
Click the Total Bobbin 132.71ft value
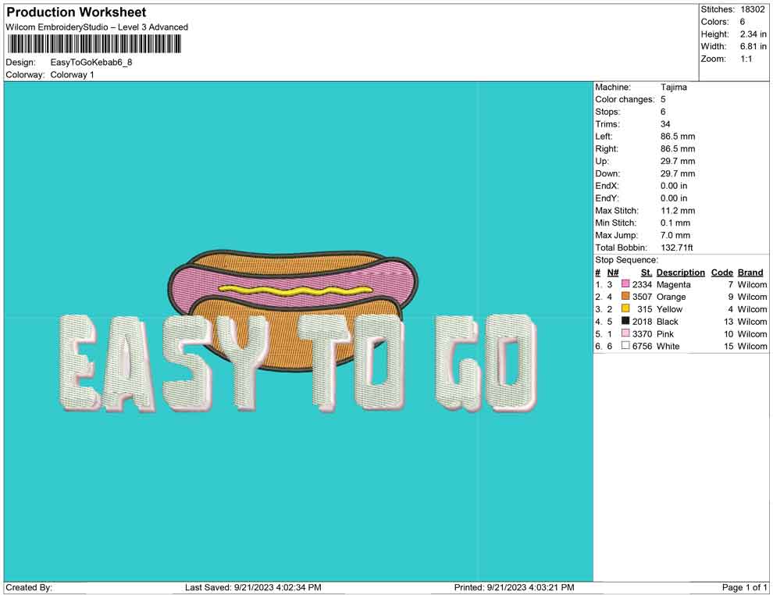click(x=679, y=248)
